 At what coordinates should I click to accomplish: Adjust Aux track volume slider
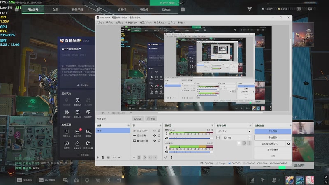click(190, 138)
